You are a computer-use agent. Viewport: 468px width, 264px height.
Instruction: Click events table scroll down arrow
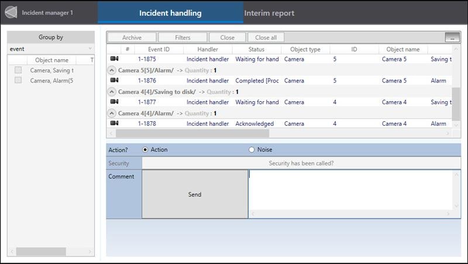pyautogui.click(x=456, y=125)
